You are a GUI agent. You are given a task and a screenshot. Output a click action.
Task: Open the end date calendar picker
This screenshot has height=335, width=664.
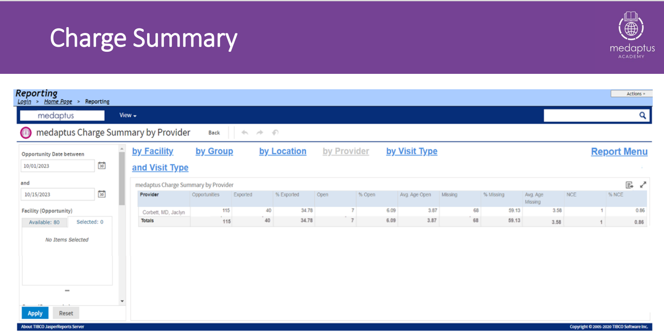click(102, 194)
